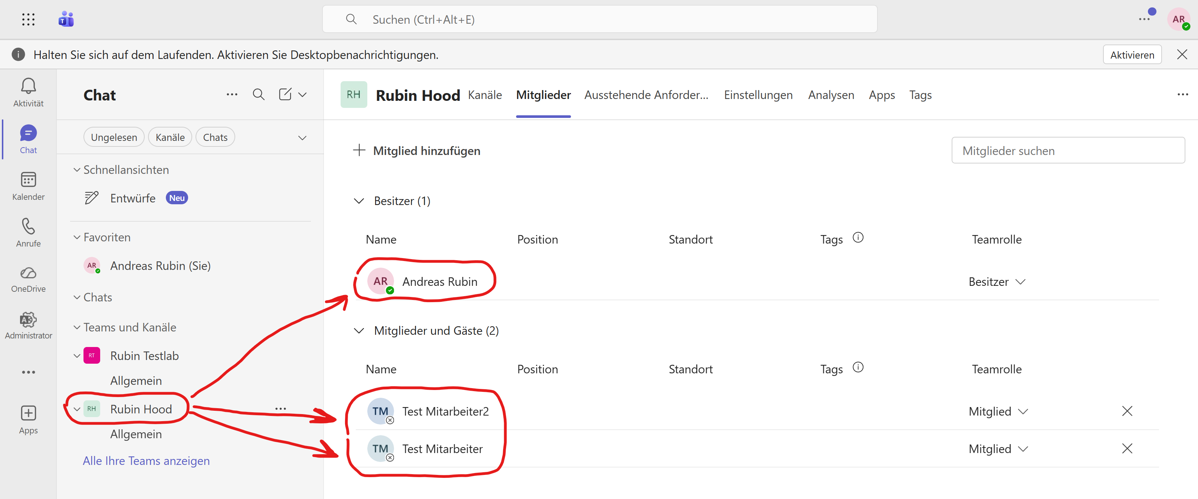Open the Anrufe phone icon

click(x=28, y=227)
